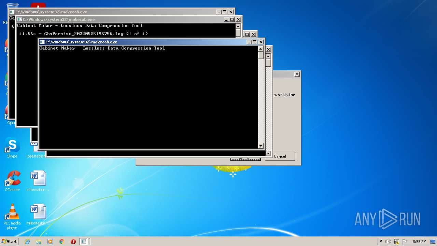
Task: Close the front makecab.exe console window
Action: point(261,42)
